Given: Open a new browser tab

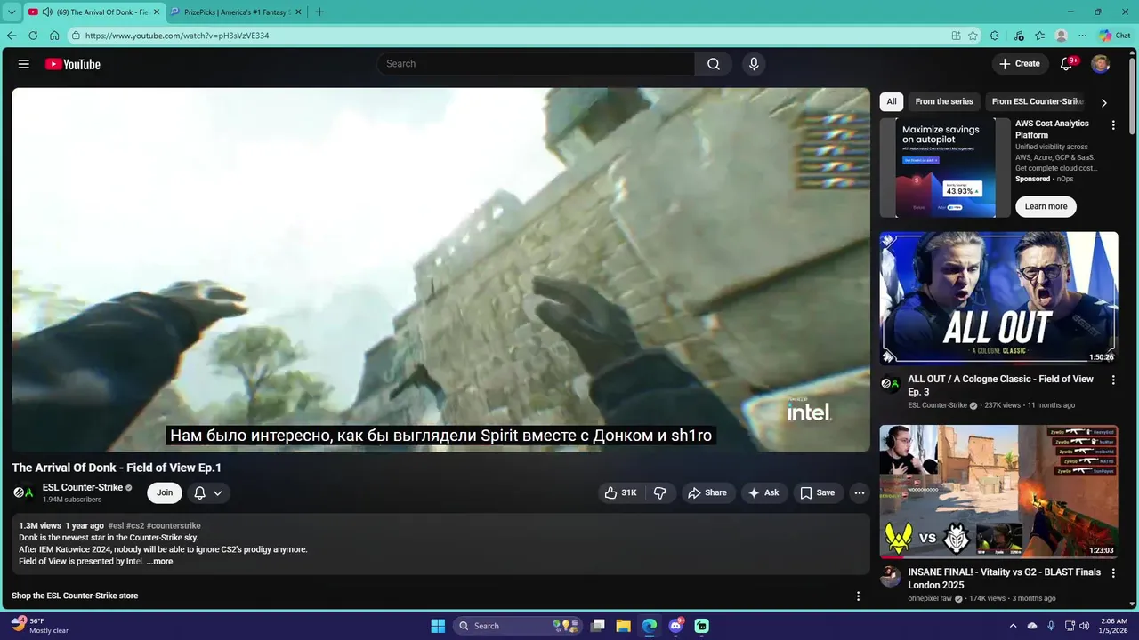Looking at the screenshot, I should point(319,12).
